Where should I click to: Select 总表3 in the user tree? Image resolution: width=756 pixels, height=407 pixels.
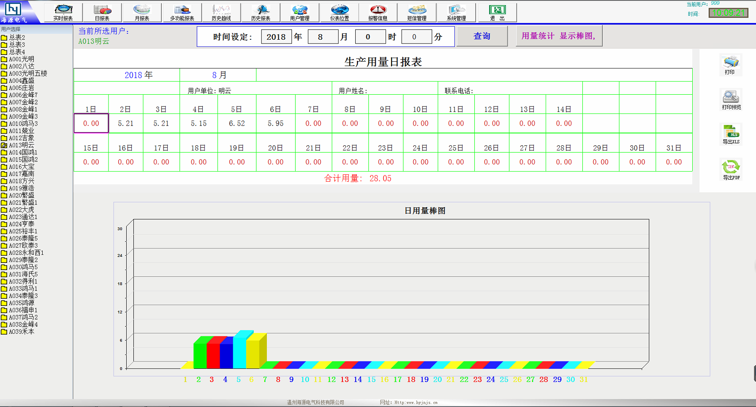coord(17,45)
